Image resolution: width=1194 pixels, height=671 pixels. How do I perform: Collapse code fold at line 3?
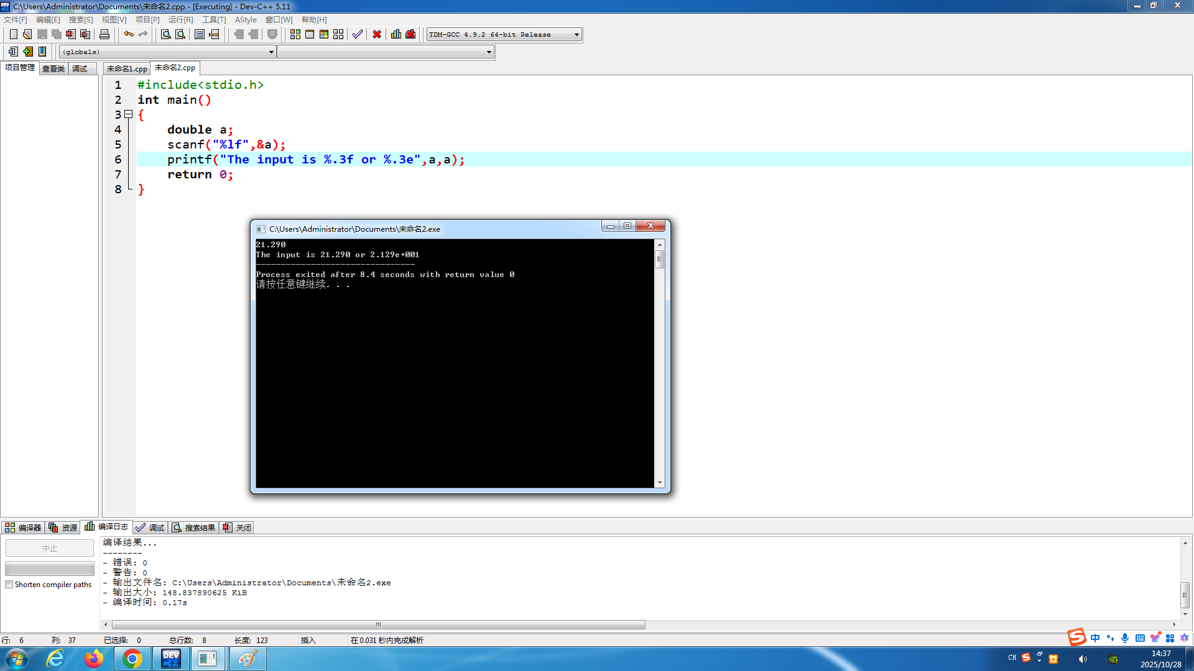128,114
